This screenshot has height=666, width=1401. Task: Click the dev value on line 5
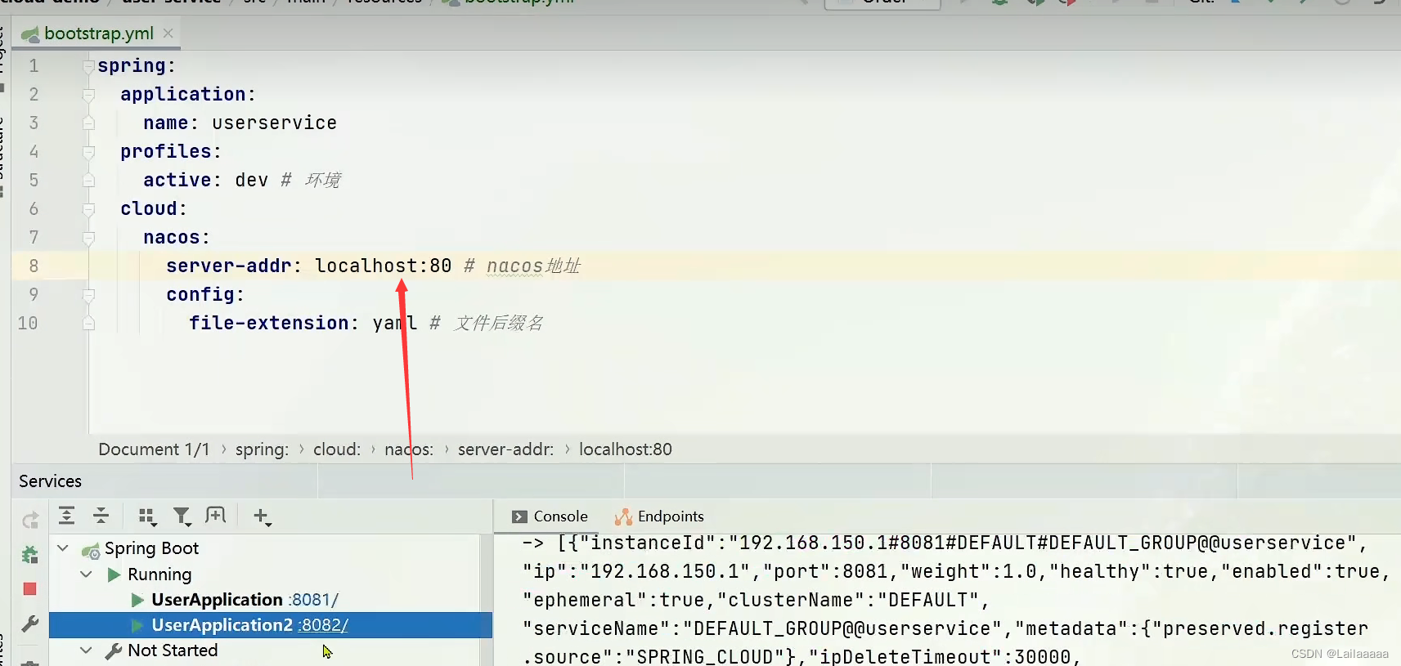[251, 181]
